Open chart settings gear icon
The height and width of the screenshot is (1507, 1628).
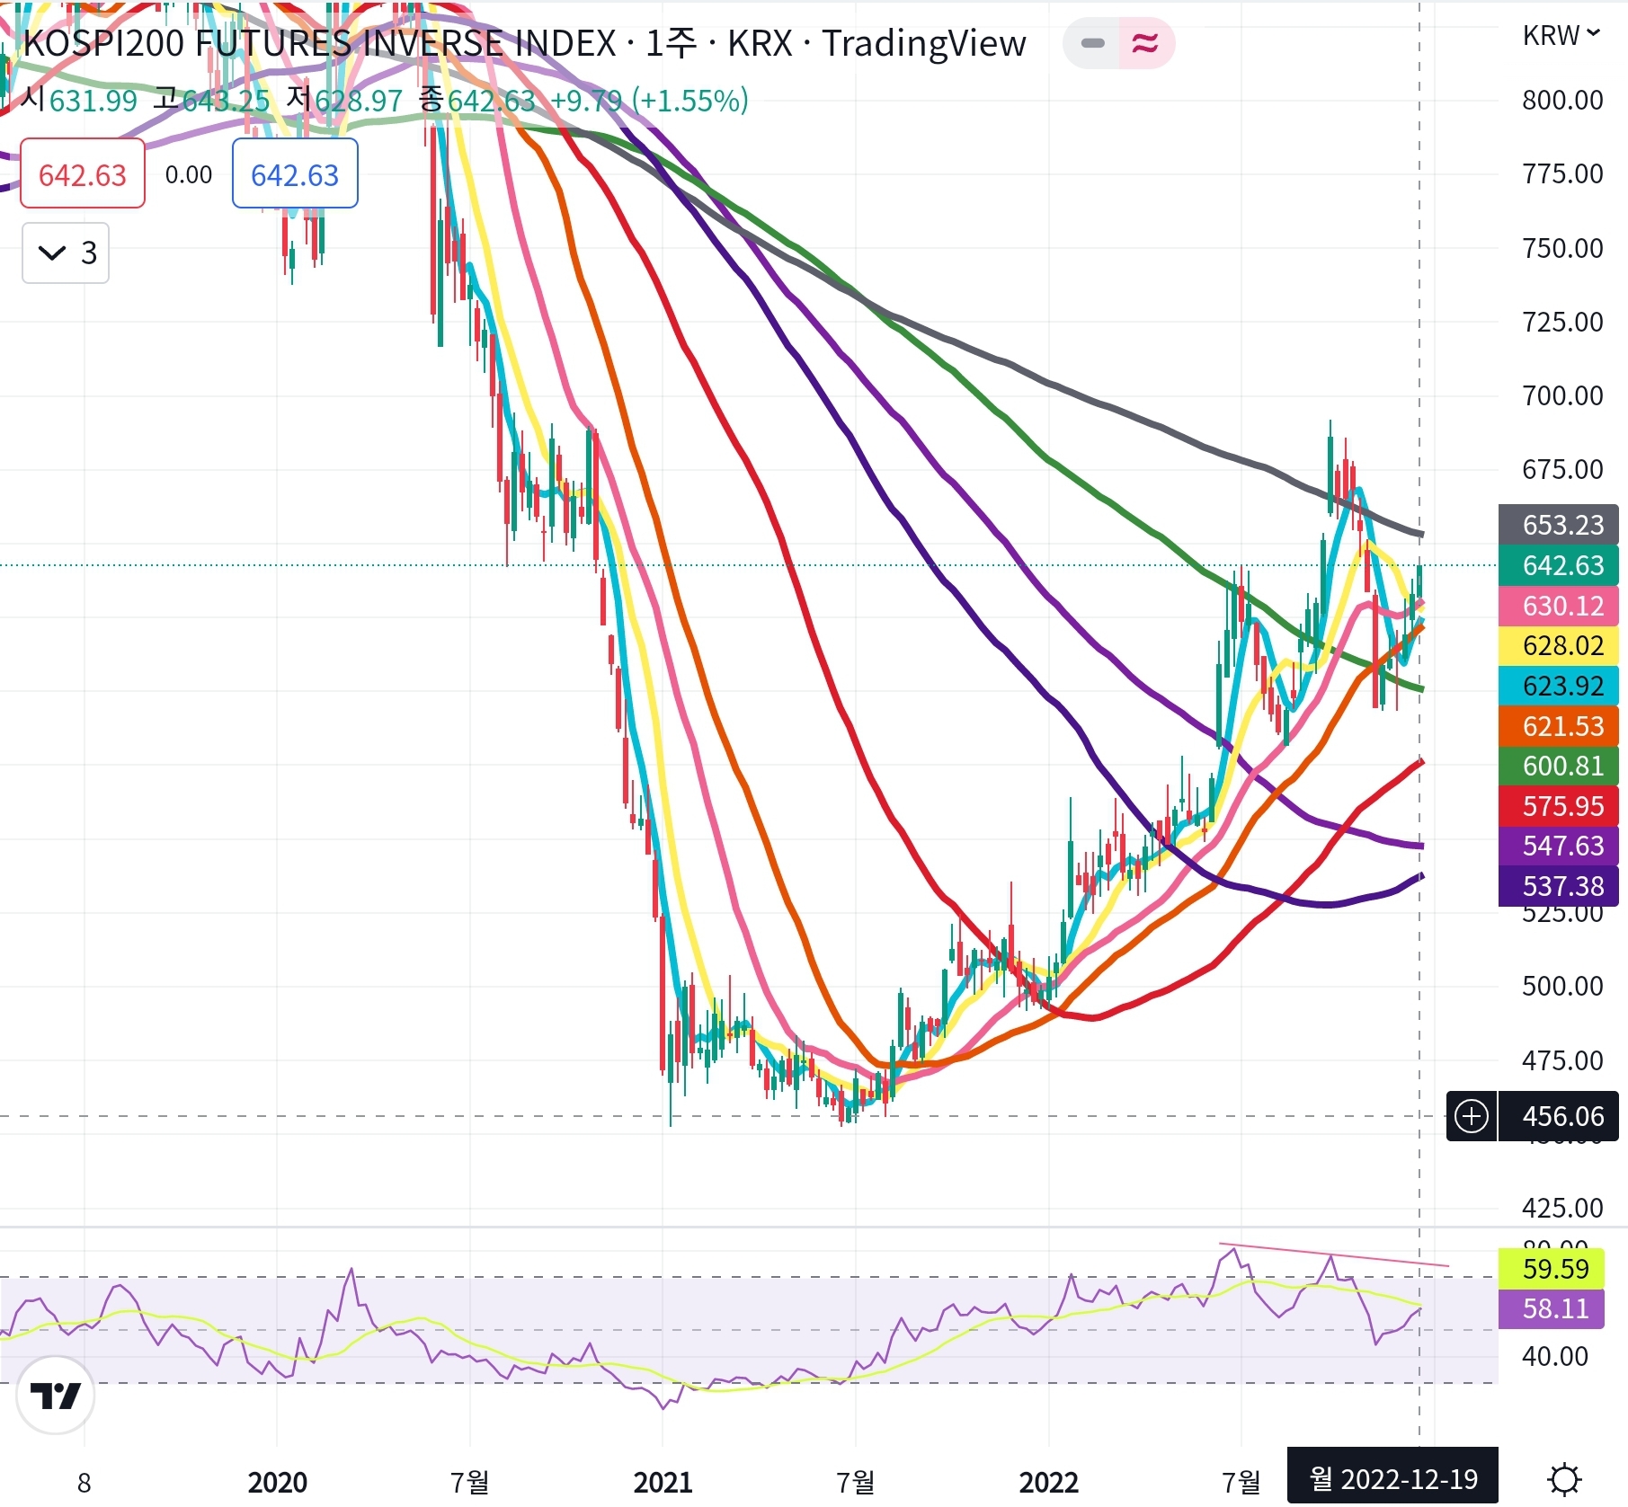pyautogui.click(x=1564, y=1478)
